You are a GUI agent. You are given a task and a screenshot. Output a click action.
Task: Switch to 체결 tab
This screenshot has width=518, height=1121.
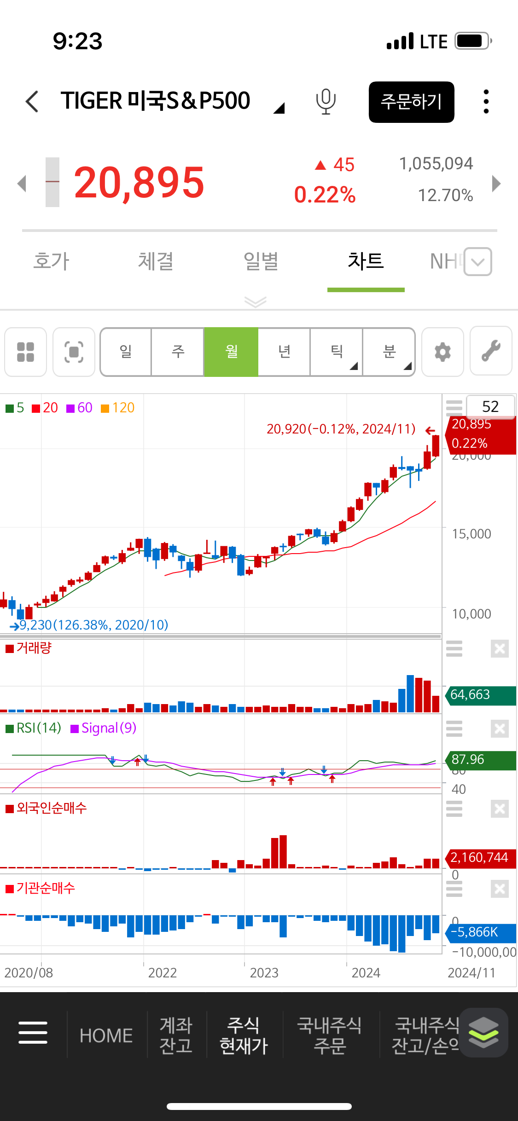pos(156,261)
